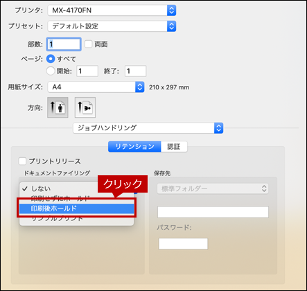Enable the プリントリリース checkbox

[22, 161]
